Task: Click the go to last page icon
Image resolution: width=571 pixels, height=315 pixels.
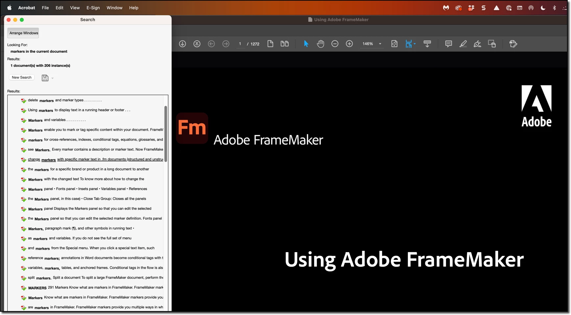Action: tap(197, 44)
